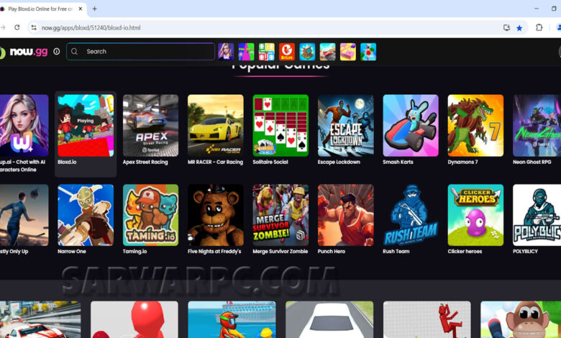561x338 pixels.
Task: Click the 'Merge Survivor Zombie' title text
Action: [280, 252]
